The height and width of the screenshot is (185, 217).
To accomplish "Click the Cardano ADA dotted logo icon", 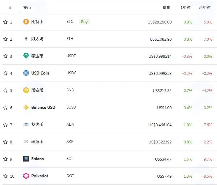I will (26, 124).
